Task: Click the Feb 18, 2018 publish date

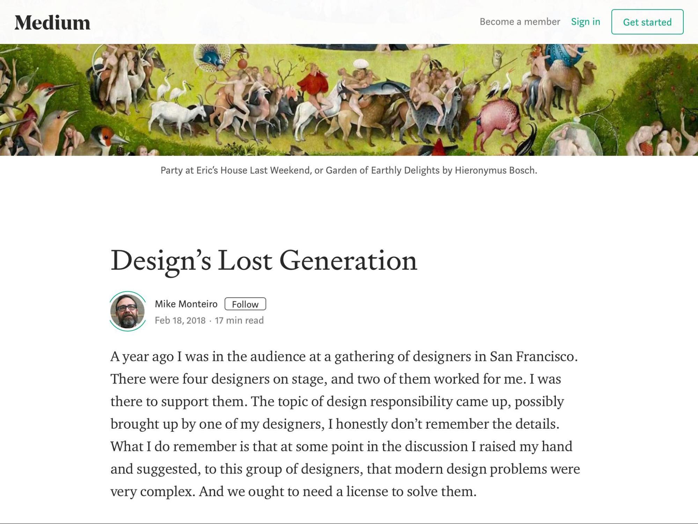Action: pos(180,320)
